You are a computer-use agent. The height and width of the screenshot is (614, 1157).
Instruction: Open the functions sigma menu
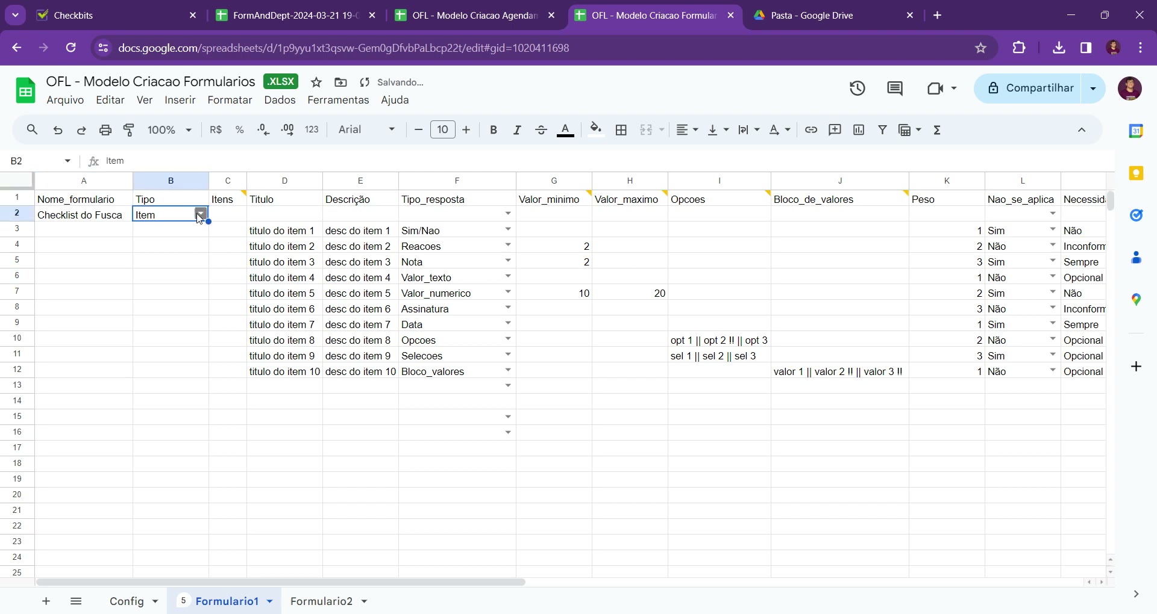(x=937, y=129)
